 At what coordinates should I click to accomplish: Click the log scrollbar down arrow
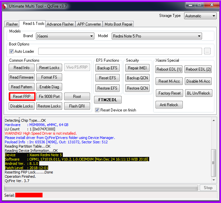pos(214,180)
